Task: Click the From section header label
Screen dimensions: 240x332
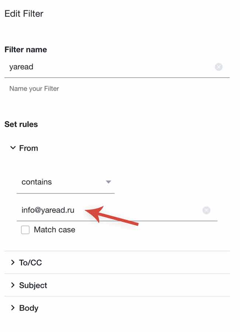Action: pos(29,148)
